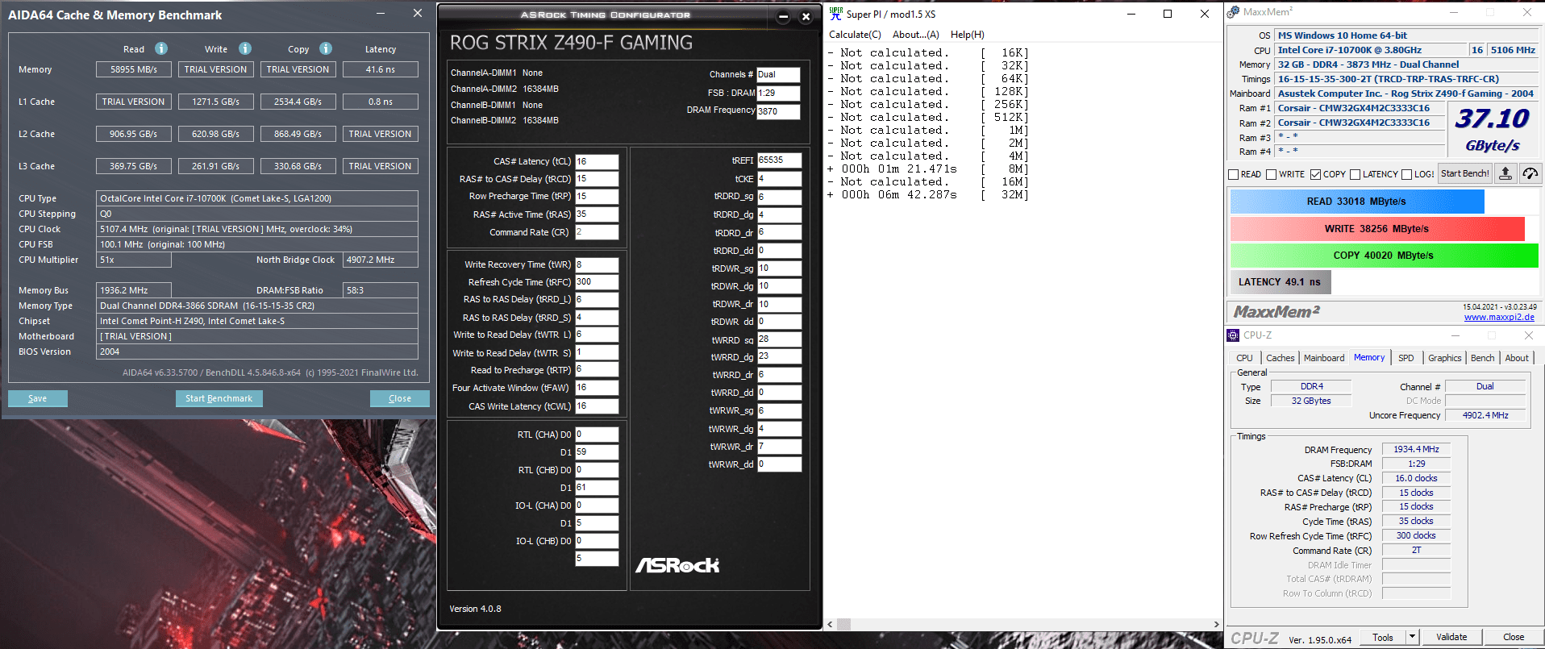This screenshot has height=649, width=1545.
Task: Click the Super PI title bar icon
Action: [835, 14]
